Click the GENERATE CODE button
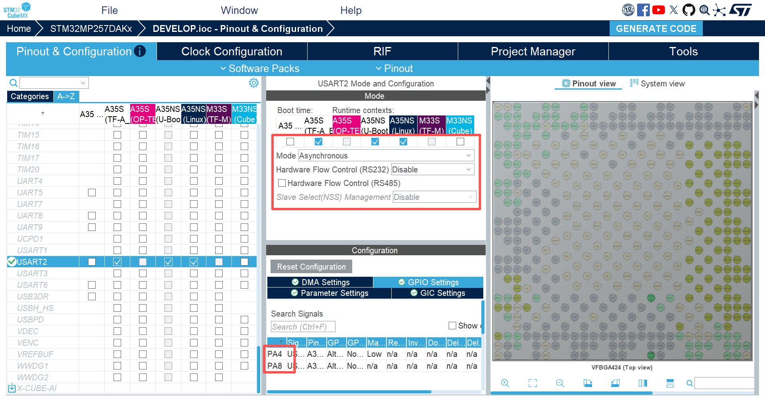765x401 pixels. point(656,29)
